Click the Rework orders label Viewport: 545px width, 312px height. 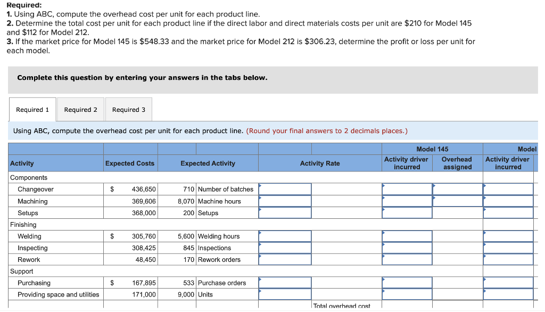(x=219, y=259)
